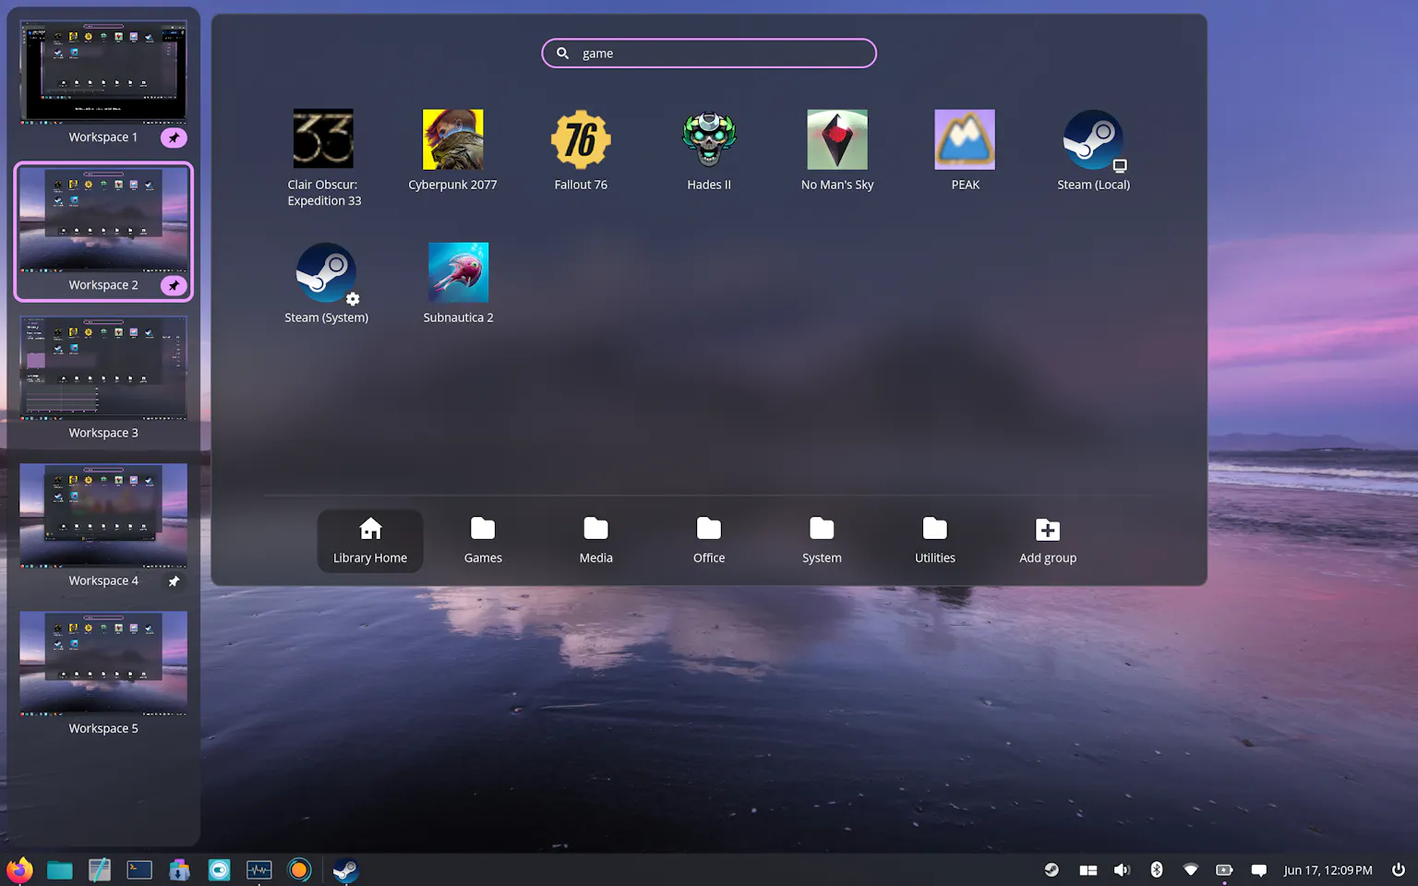Image resolution: width=1418 pixels, height=886 pixels.
Task: Click Steam tray icon in panel
Action: pyautogui.click(x=1051, y=869)
